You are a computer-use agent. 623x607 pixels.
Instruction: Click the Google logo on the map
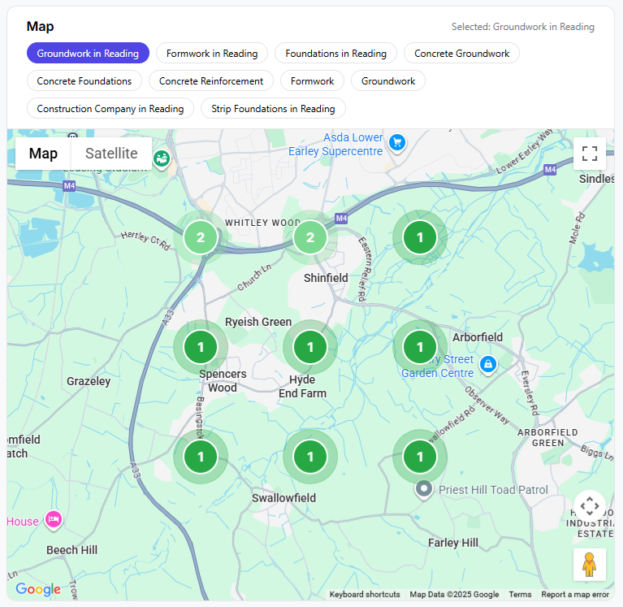tap(38, 589)
